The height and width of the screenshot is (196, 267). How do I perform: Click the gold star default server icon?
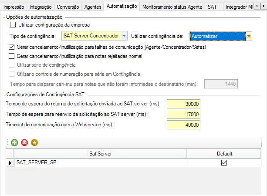pos(34,142)
